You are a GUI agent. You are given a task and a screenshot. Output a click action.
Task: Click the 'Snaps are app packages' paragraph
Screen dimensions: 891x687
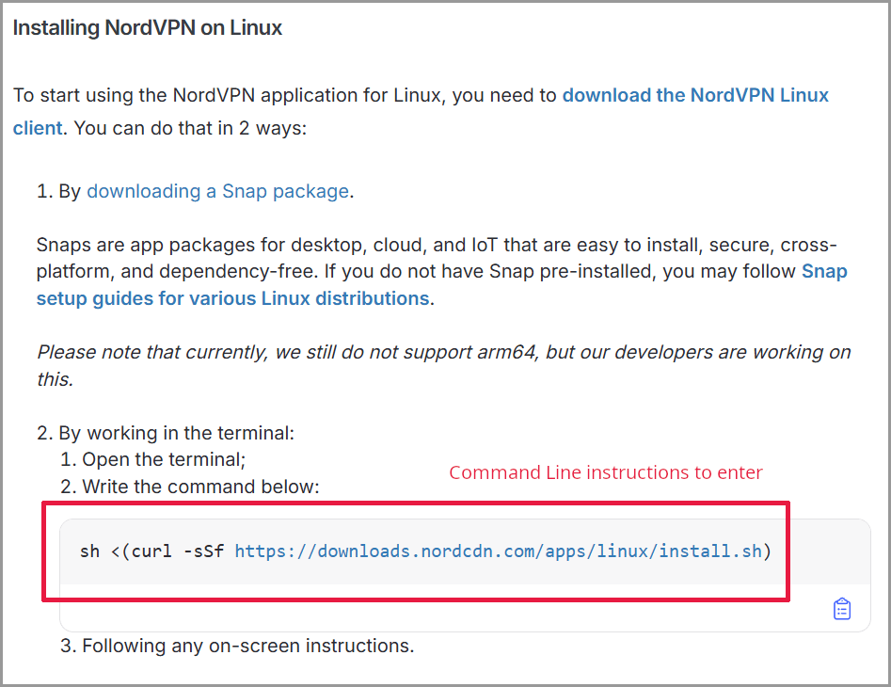[442, 272]
